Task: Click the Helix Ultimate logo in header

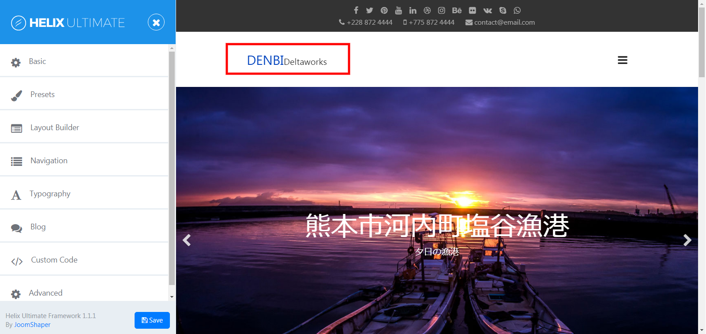Action: [x=68, y=23]
